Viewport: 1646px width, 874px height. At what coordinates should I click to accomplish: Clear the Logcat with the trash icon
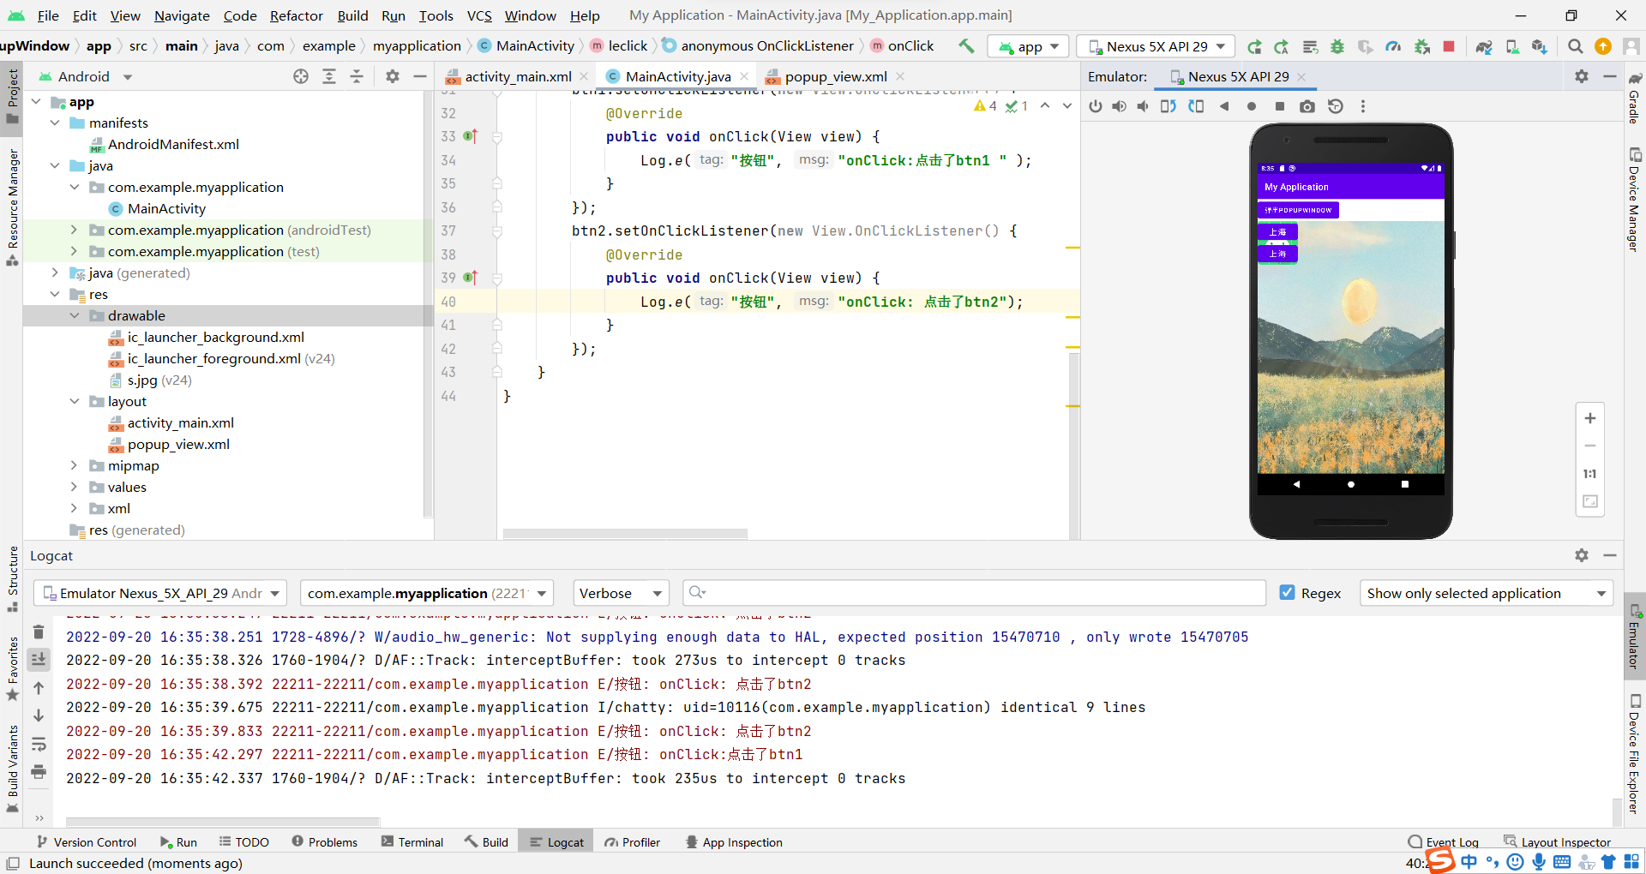tap(39, 632)
